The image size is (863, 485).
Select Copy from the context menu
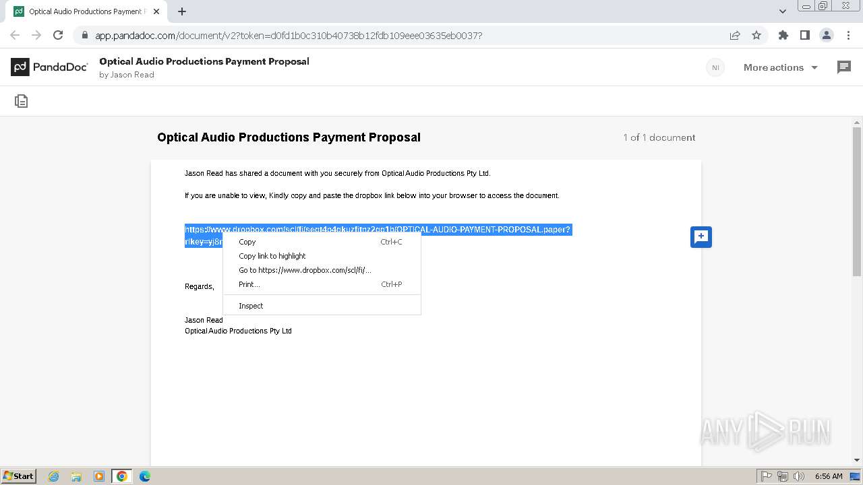coord(322,242)
